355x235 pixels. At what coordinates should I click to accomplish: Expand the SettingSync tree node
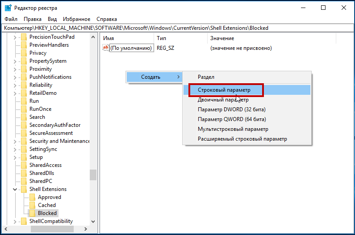(15, 149)
